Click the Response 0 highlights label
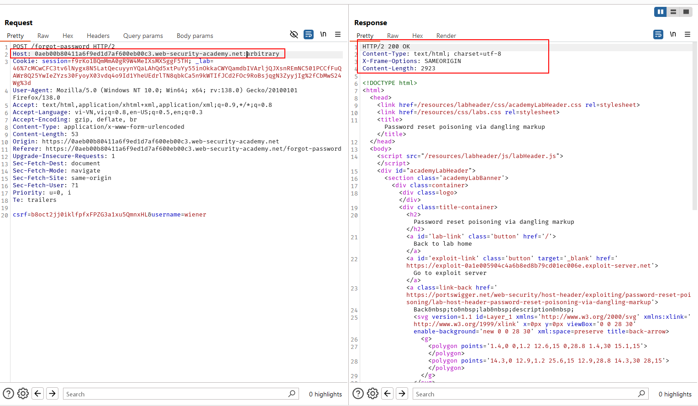The image size is (698, 406). coord(675,394)
